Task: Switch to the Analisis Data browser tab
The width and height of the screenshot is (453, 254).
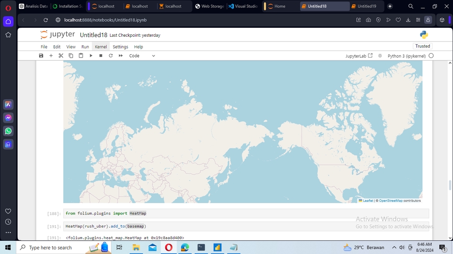Action: click(34, 6)
